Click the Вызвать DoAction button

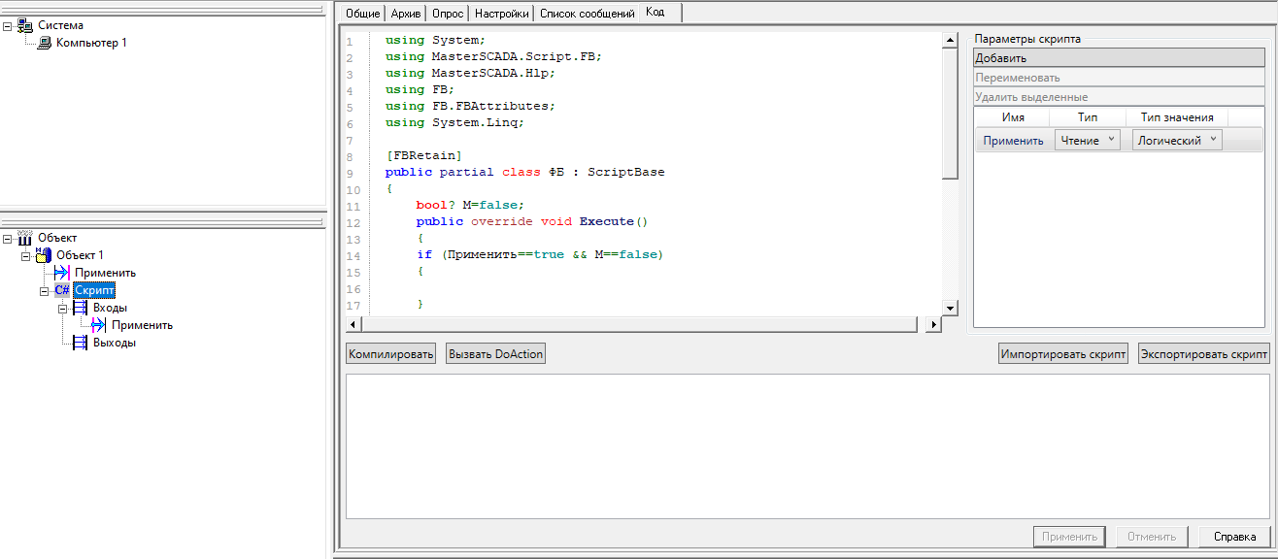point(496,354)
